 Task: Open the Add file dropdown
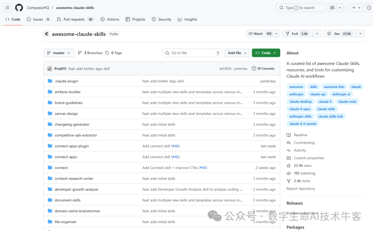[237, 53]
